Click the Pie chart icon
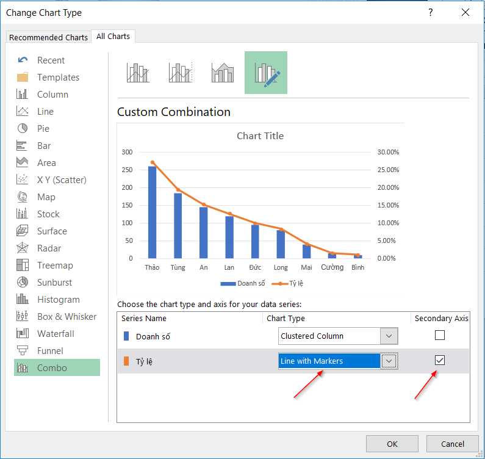Viewport: 485px width, 459px height. pyautogui.click(x=23, y=128)
